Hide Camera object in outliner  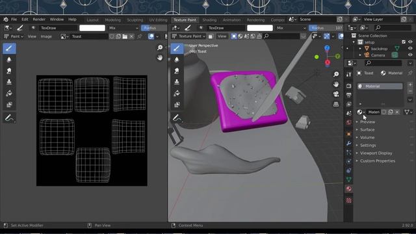click(410, 55)
